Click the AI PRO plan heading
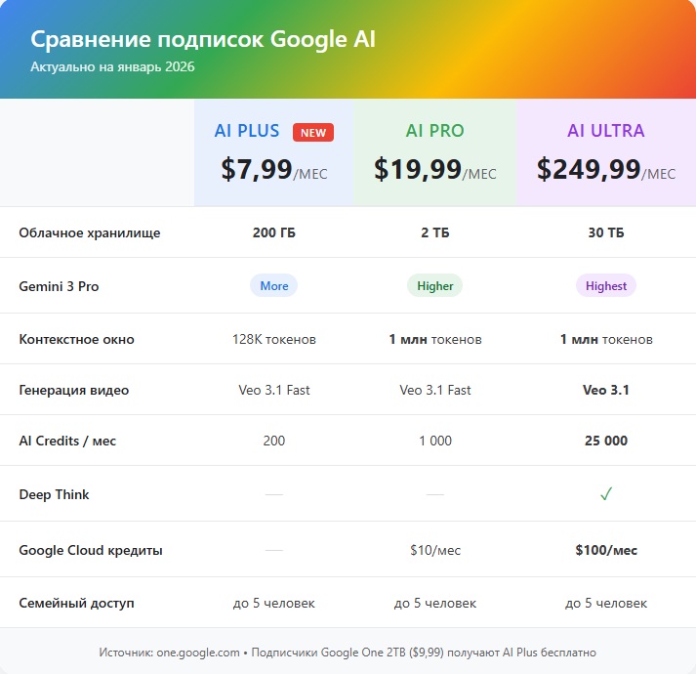This screenshot has height=674, width=696. (435, 131)
